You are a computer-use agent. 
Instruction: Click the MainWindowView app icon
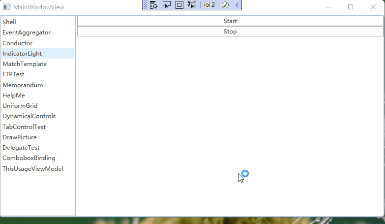pyautogui.click(x=7, y=7)
